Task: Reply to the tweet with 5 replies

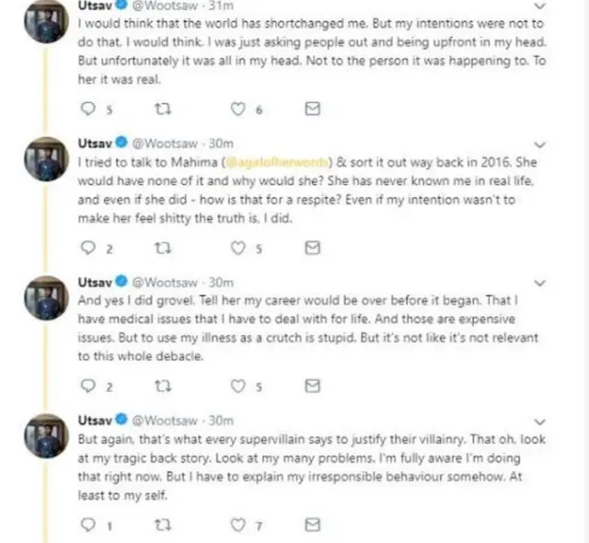Action: point(88,110)
